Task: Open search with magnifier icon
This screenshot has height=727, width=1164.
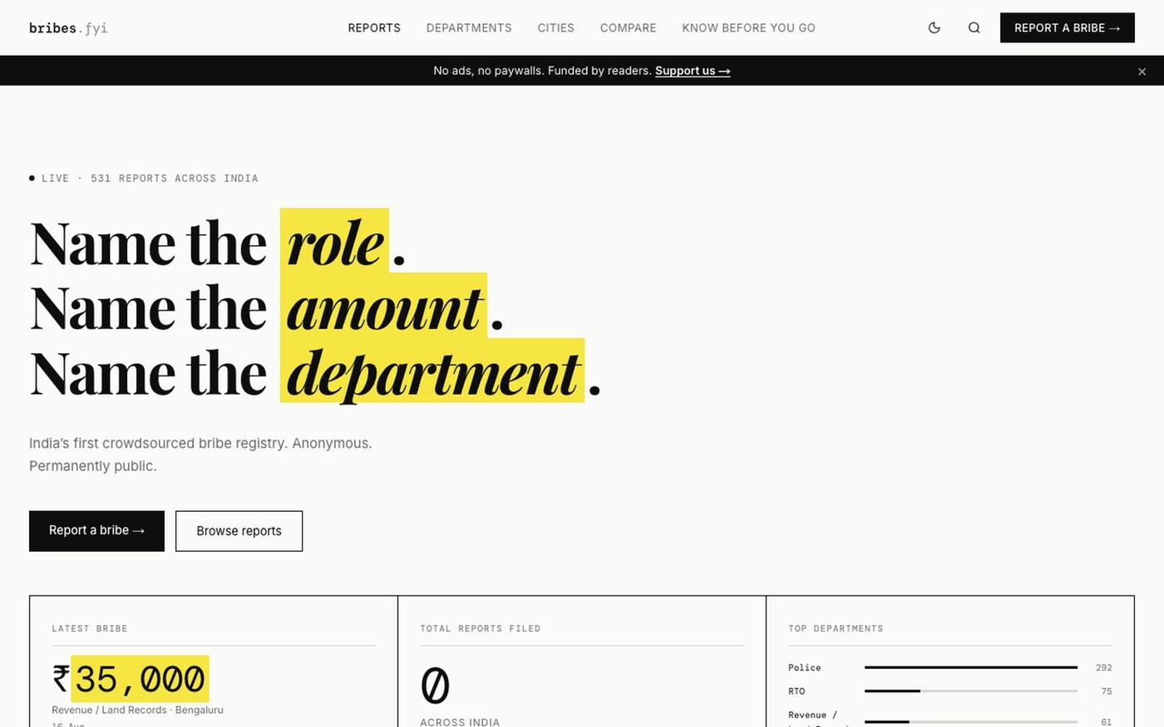Action: (x=974, y=27)
